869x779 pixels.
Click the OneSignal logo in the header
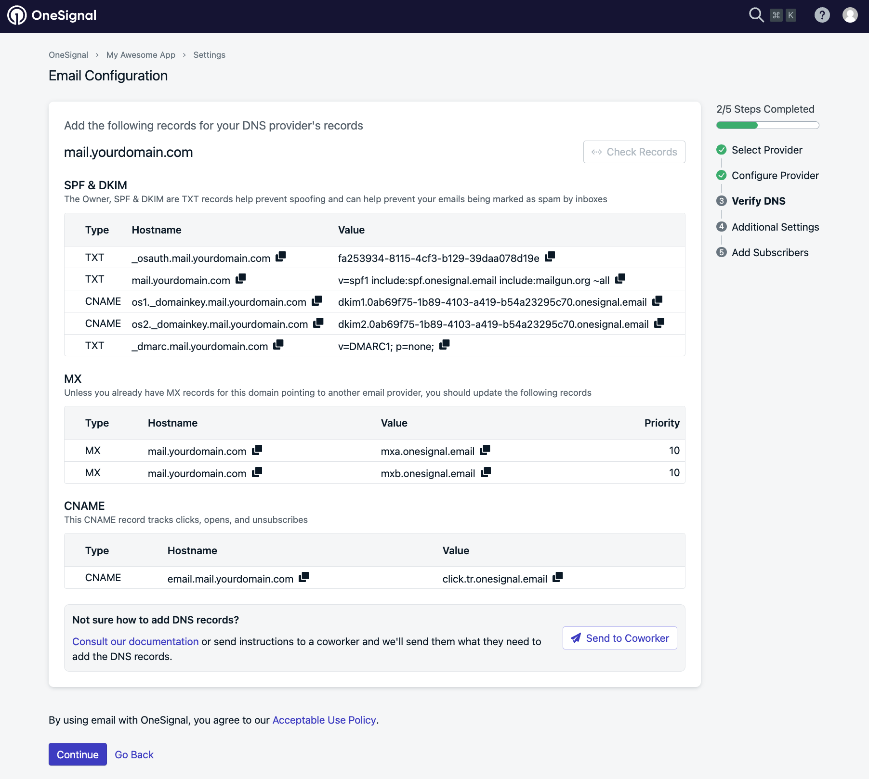[x=52, y=15]
